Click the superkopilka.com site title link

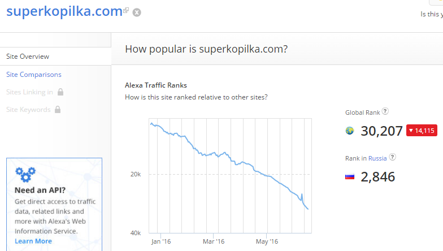click(x=64, y=11)
